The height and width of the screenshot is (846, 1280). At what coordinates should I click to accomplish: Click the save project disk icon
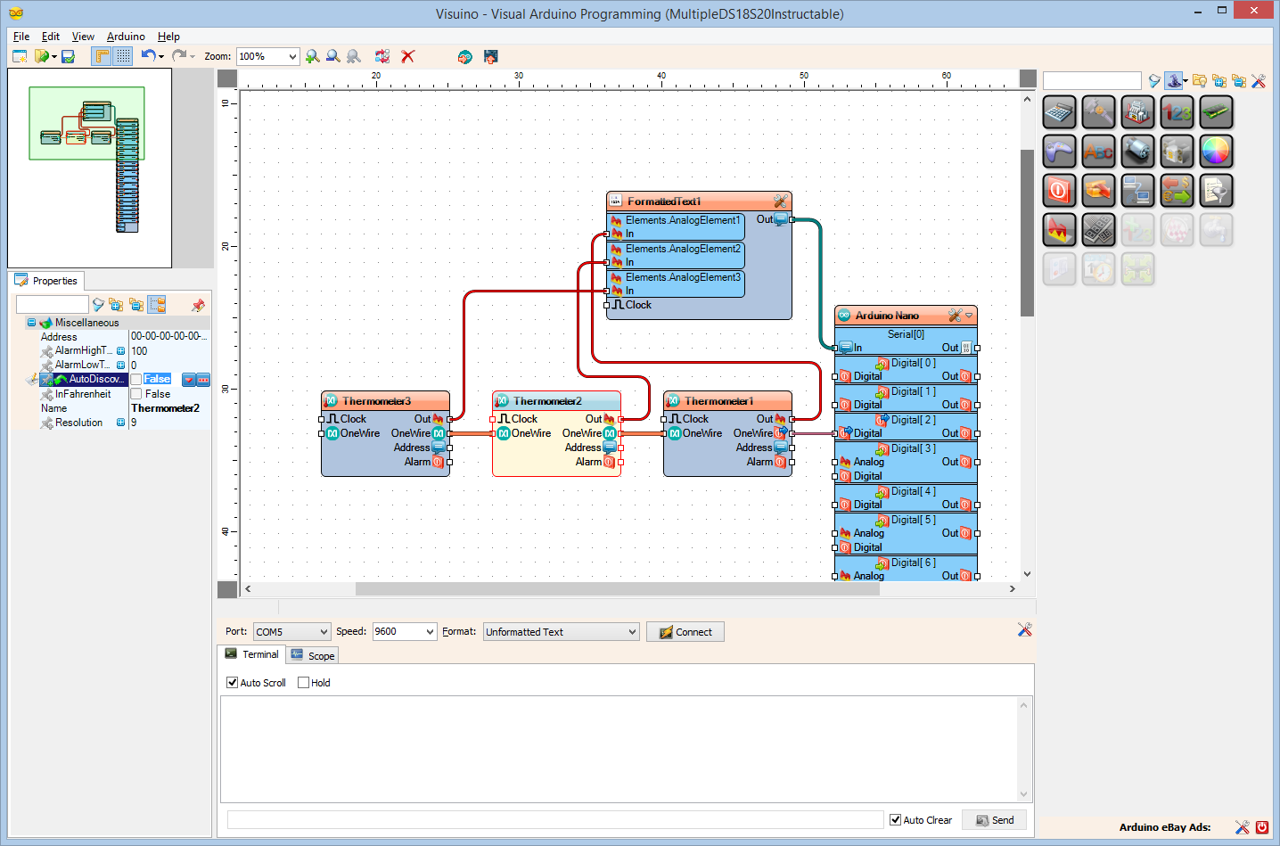point(68,56)
